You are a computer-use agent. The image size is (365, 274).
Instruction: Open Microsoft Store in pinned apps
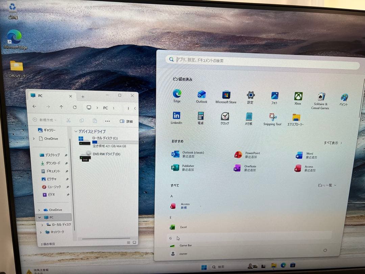226,97
